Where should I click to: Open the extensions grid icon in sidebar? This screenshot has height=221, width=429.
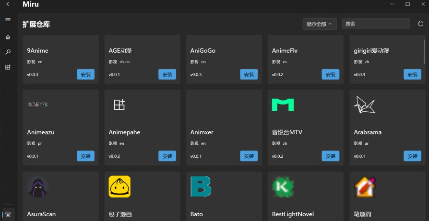pos(8,68)
